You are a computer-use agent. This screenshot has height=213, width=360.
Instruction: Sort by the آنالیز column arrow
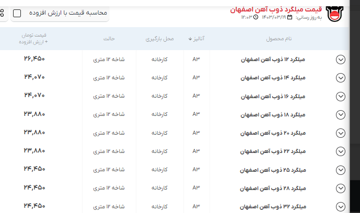[190, 39]
